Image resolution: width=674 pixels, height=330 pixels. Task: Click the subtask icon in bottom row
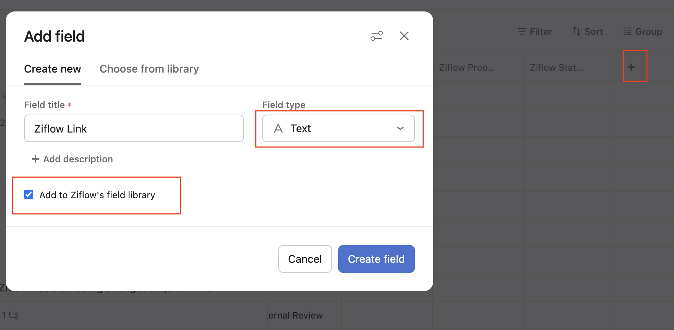14,315
